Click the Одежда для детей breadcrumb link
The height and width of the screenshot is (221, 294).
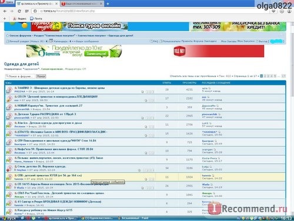(121, 35)
